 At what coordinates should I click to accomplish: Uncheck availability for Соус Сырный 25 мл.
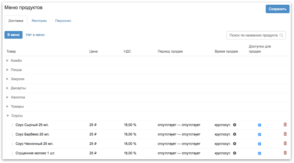tap(260, 125)
